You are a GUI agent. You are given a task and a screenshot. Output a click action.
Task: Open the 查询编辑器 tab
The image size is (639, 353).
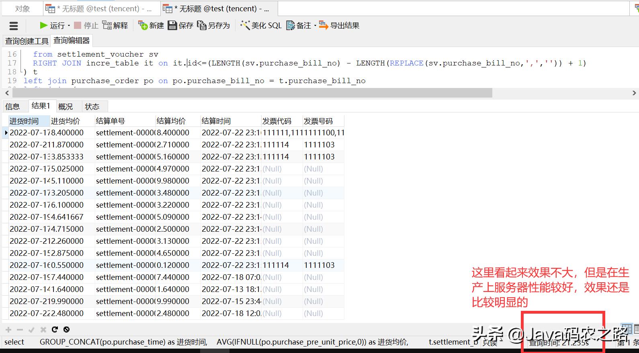[72, 41]
